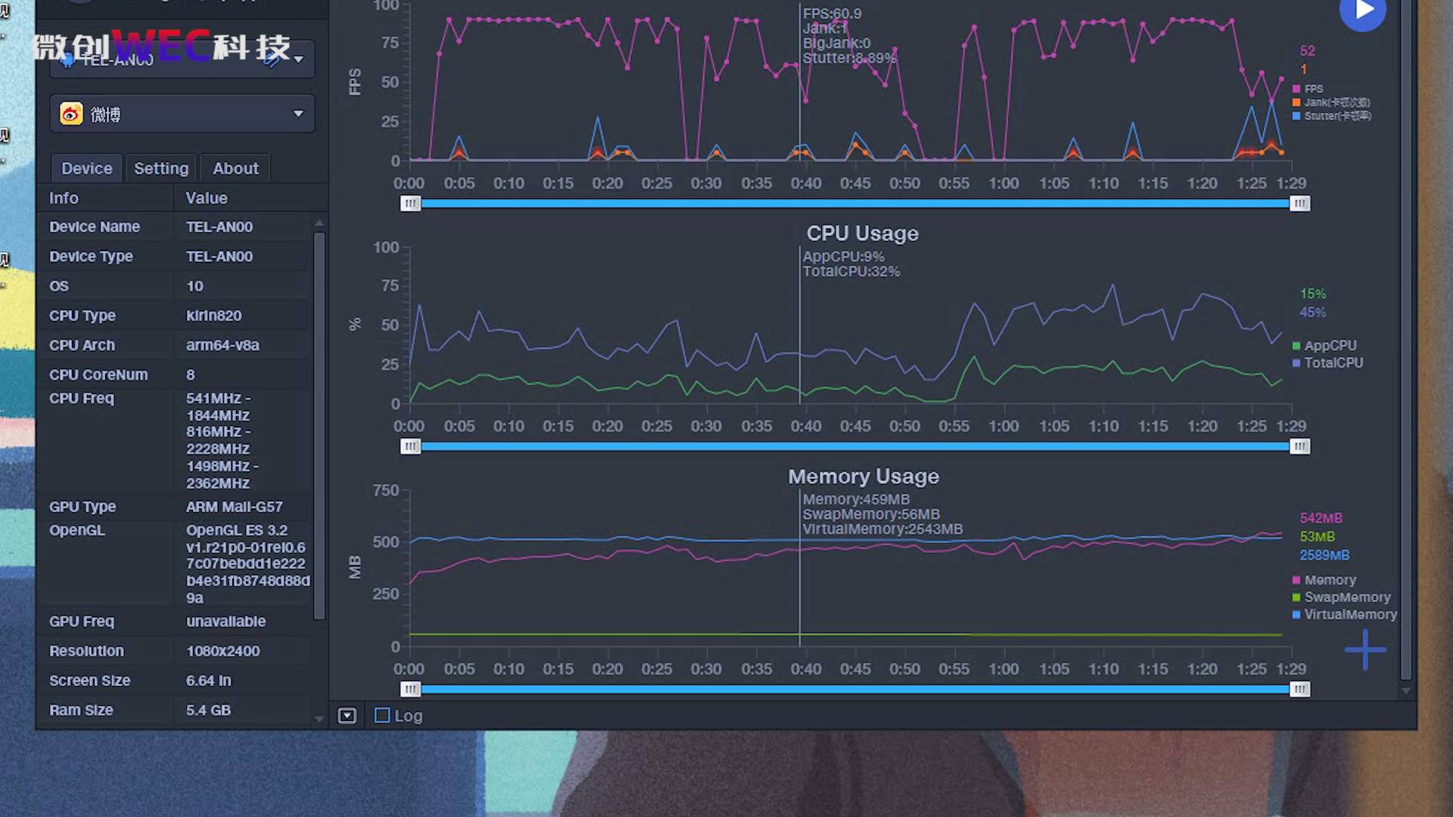
Task: Select the OS value 10
Action: tap(194, 286)
